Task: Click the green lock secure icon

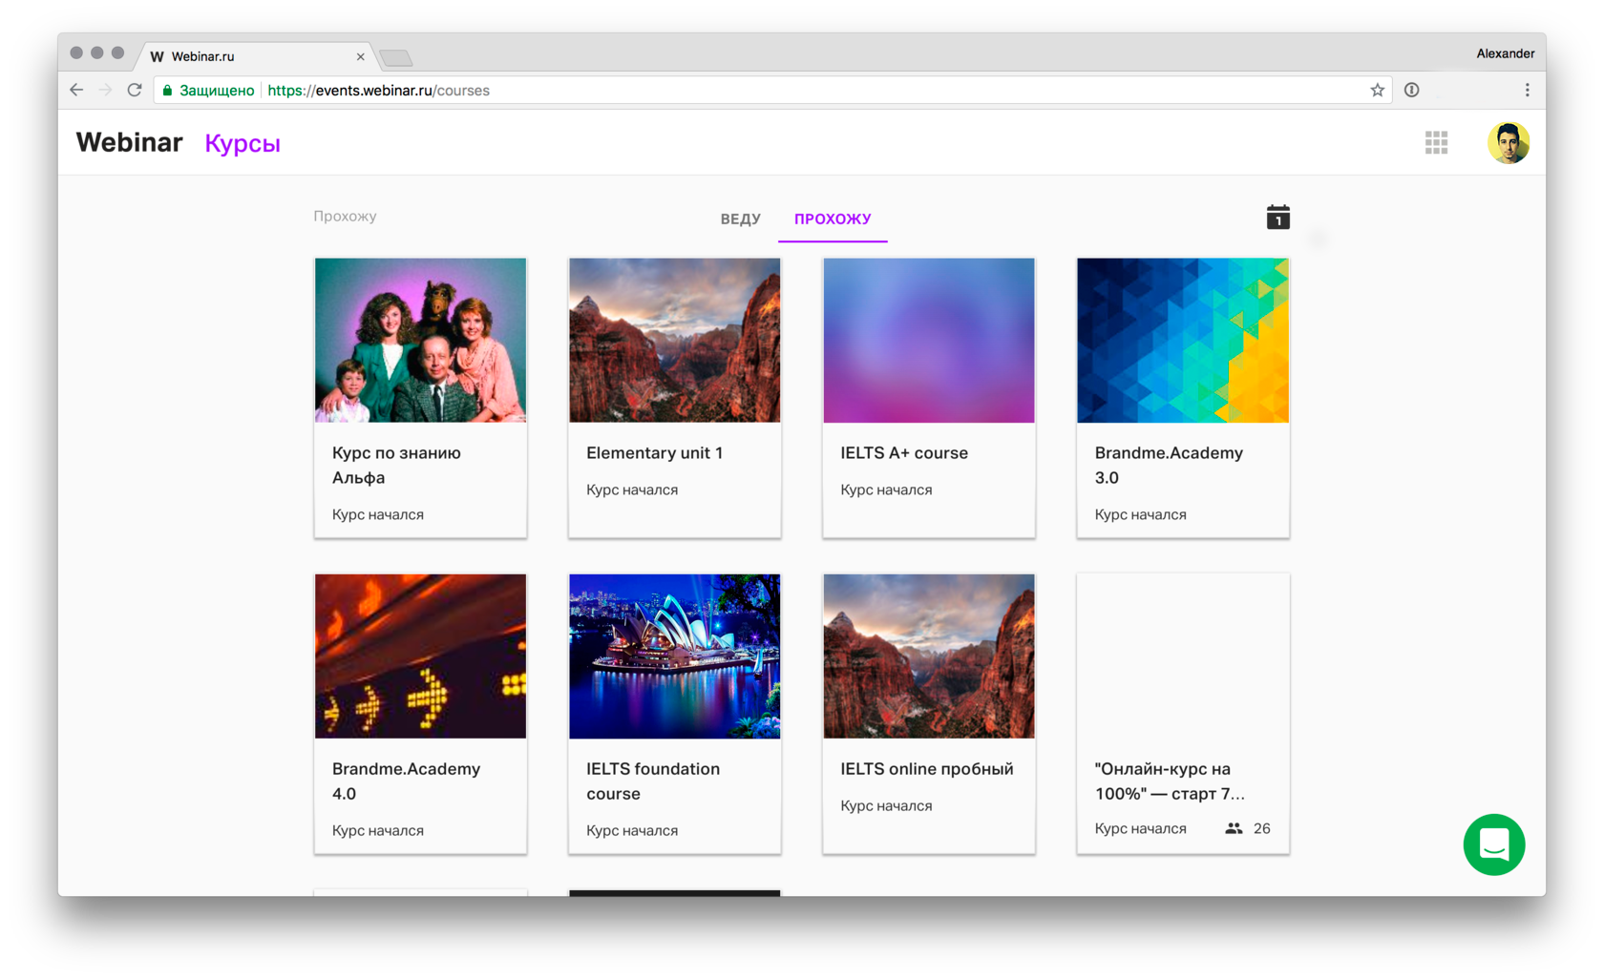Action: (167, 91)
